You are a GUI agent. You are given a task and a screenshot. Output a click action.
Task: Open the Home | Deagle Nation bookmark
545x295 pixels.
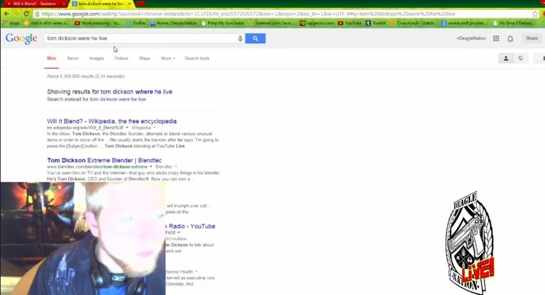click(x=173, y=23)
